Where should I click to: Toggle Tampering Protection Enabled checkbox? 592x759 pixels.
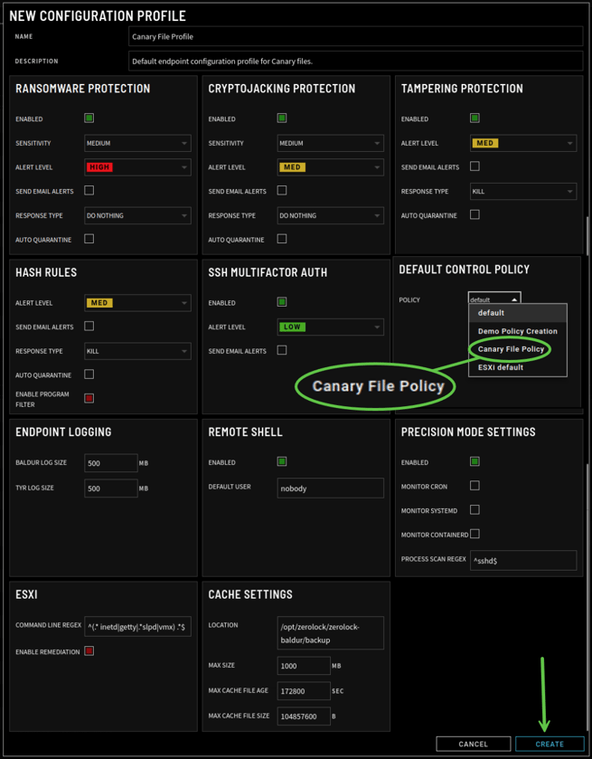(x=475, y=119)
